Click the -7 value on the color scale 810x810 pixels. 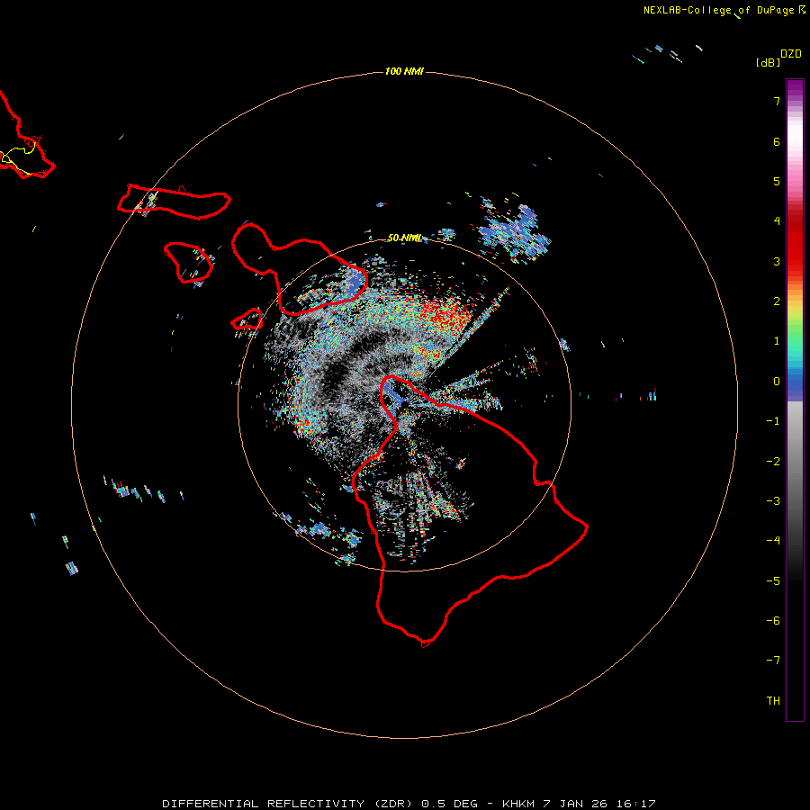pyautogui.click(x=773, y=661)
